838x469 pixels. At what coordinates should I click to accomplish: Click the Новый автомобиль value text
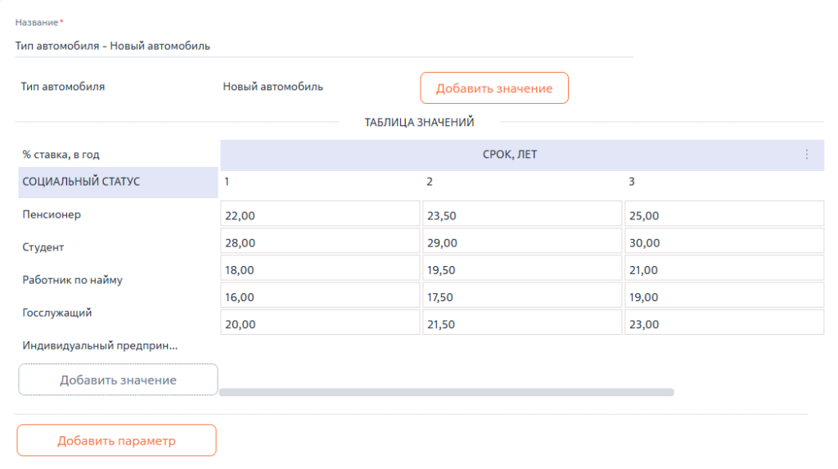click(x=273, y=87)
